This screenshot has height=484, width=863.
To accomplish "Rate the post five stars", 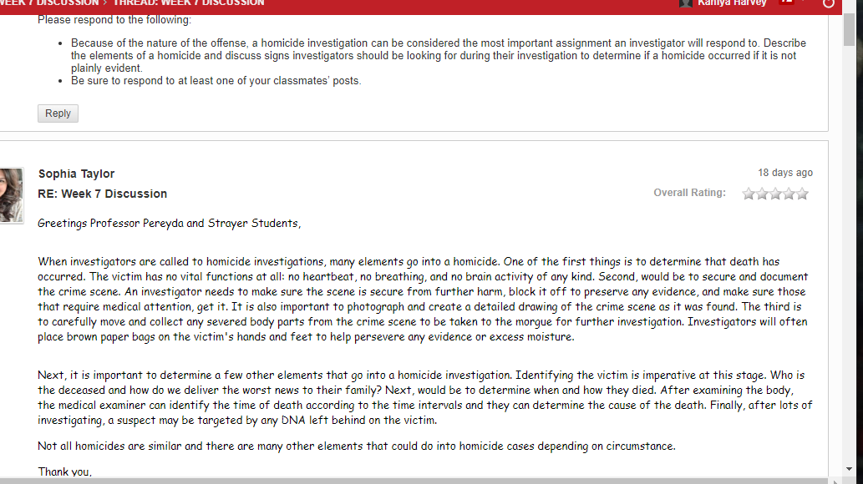I will [x=803, y=194].
